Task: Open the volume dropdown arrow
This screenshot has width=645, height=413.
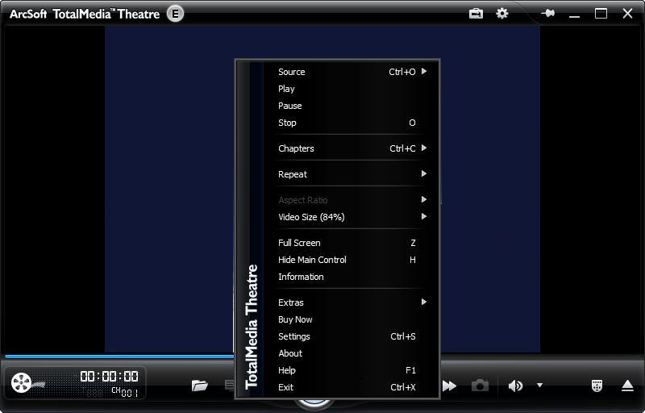Action: 539,386
